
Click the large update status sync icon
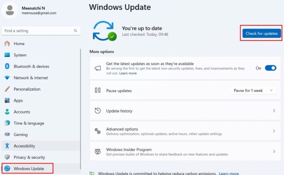click(105, 31)
